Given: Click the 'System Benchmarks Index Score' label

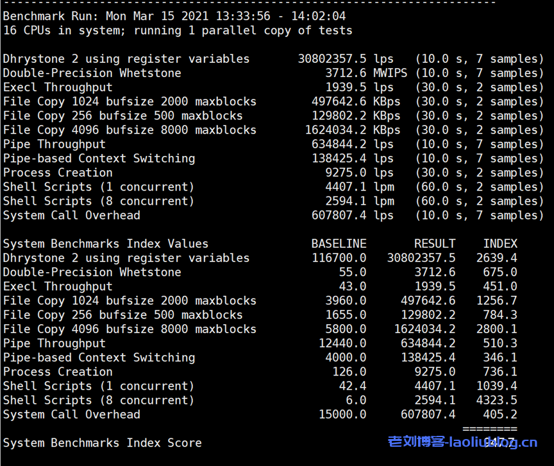Looking at the screenshot, I should tap(103, 443).
